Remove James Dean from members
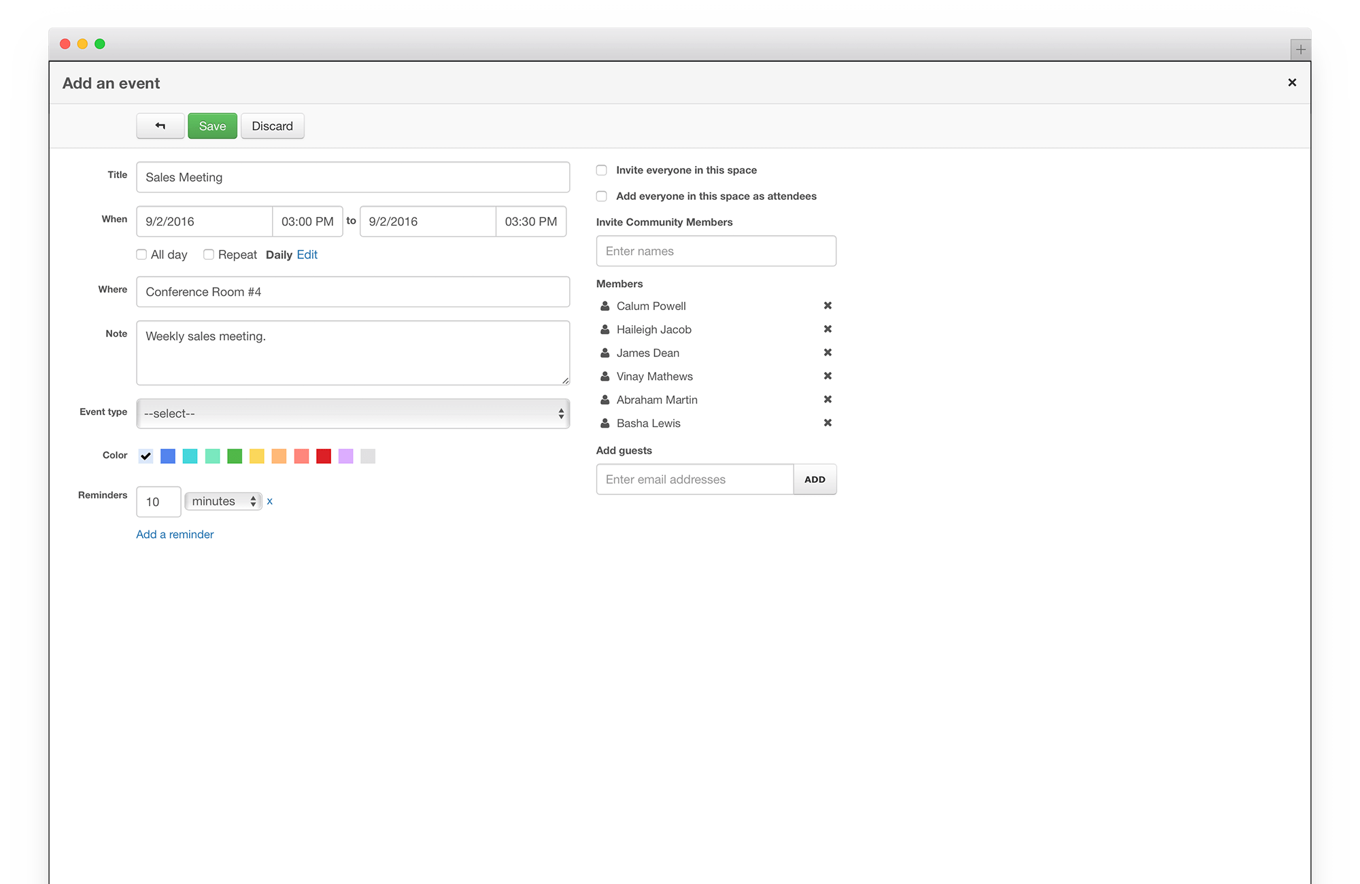The image size is (1360, 884). pyautogui.click(x=828, y=352)
